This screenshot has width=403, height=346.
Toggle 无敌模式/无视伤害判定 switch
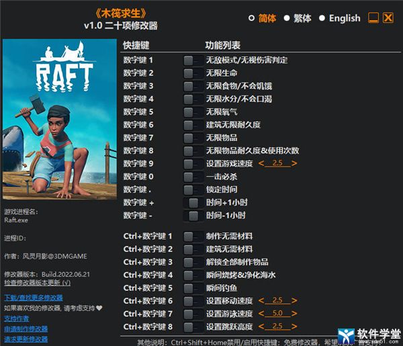point(193,60)
